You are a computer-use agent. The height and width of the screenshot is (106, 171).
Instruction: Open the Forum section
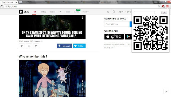click(67, 12)
